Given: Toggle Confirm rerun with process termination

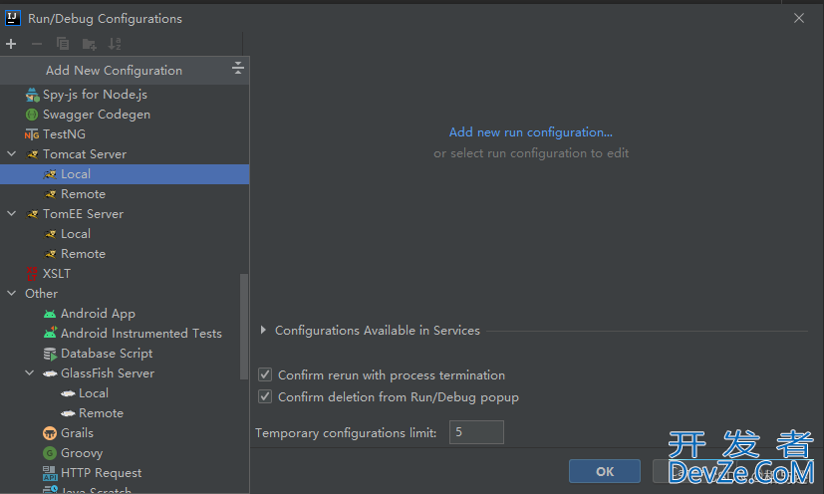Looking at the screenshot, I should coord(265,374).
